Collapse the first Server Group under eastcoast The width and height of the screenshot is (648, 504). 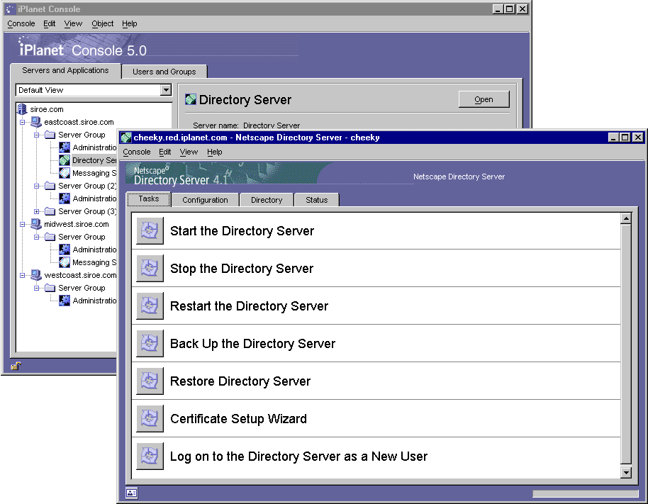36,135
